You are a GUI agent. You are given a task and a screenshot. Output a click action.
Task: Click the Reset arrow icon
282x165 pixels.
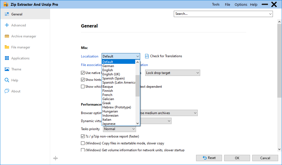coord(205,158)
